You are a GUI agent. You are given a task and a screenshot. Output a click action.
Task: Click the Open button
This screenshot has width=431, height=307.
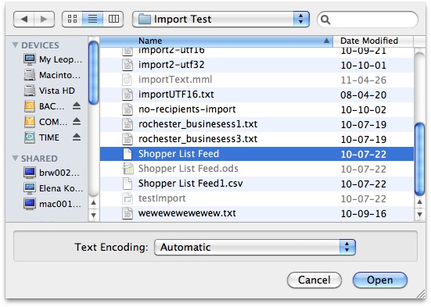pos(380,280)
